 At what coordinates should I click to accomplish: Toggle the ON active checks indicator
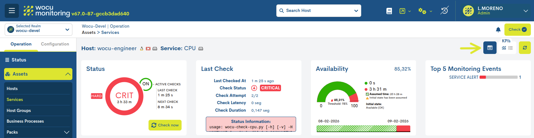146,84
